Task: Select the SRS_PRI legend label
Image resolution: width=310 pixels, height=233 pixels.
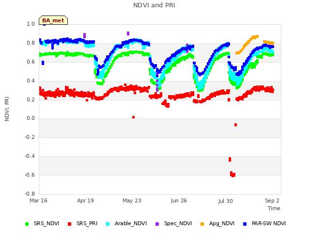Action: [87, 223]
